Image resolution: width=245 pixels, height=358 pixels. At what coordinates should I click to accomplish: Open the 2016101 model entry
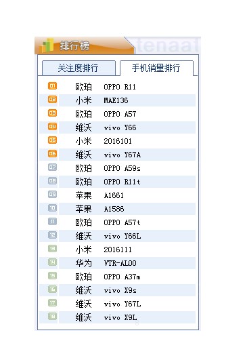(118, 141)
